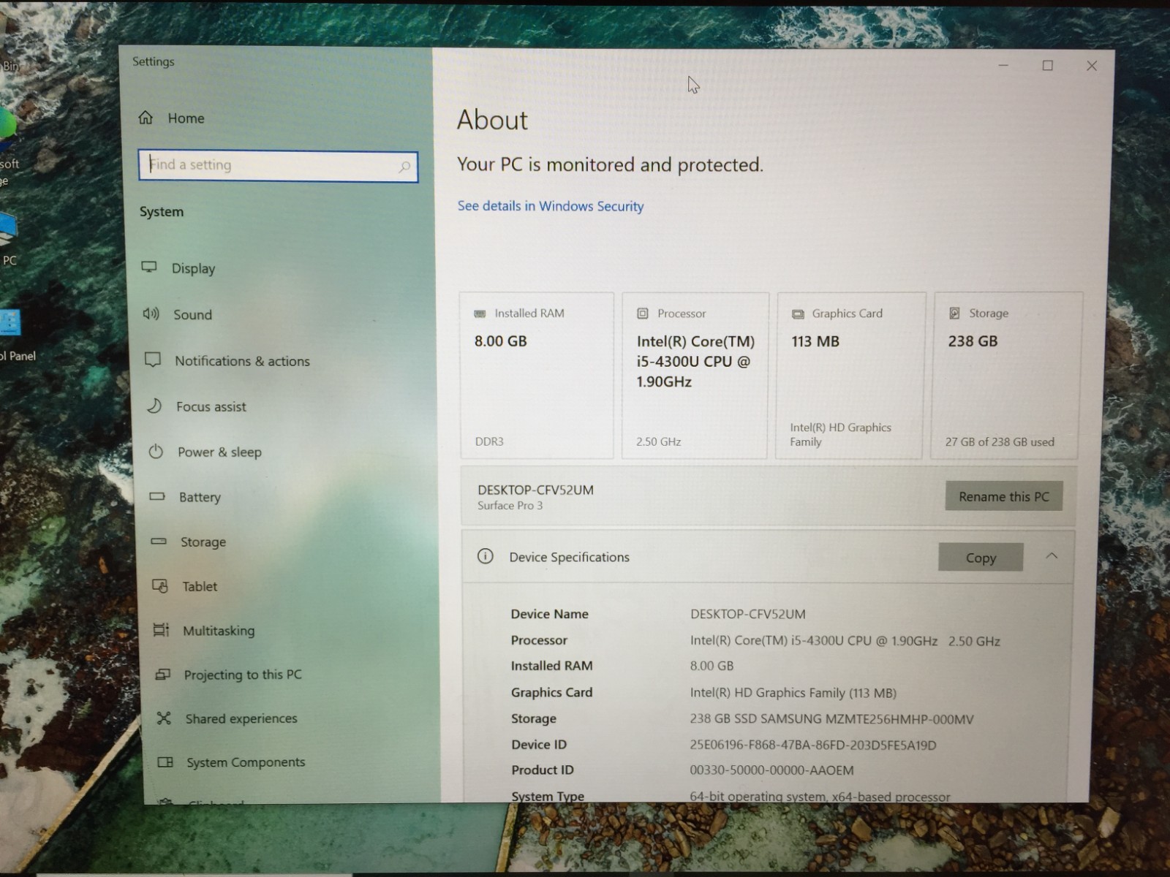Click the Tablet icon in sidebar
Screen dimensions: 1170x877
click(160, 585)
